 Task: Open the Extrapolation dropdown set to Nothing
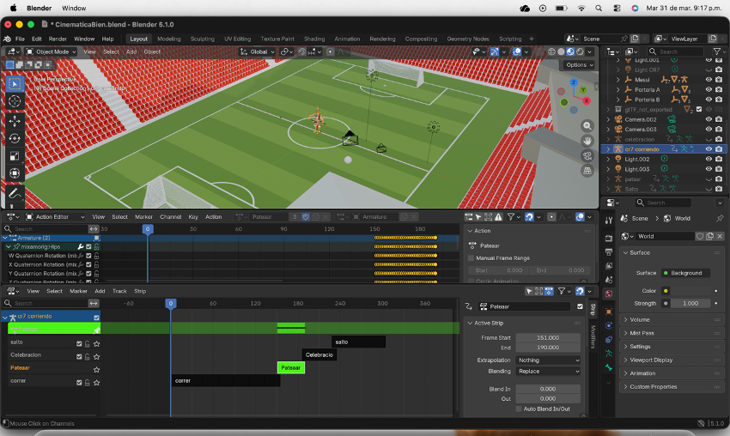pos(548,360)
